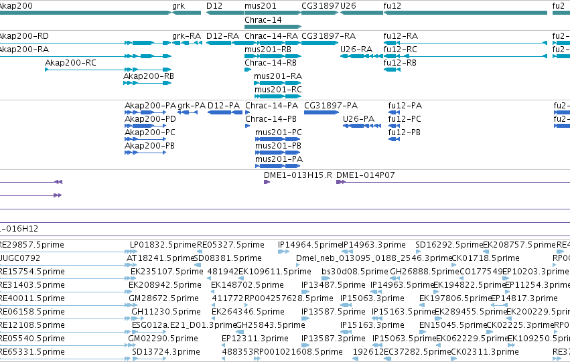This screenshot has width=570, height=362.
Task: Click the EP12311.3prime EST label
Action: (x=255, y=339)
